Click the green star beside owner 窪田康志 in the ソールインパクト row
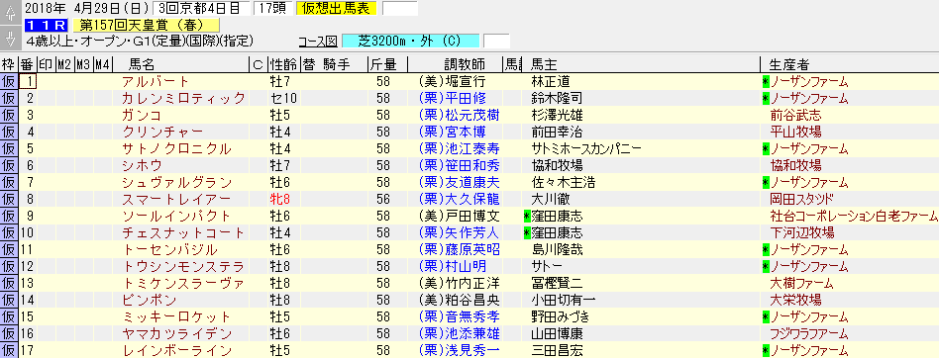 (527, 216)
